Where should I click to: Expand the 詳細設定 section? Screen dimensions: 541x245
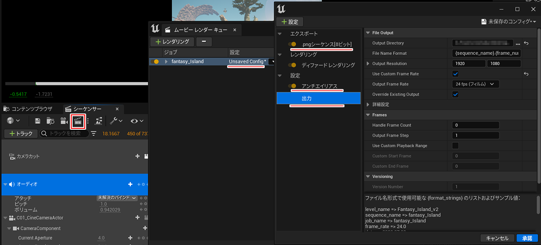(368, 104)
